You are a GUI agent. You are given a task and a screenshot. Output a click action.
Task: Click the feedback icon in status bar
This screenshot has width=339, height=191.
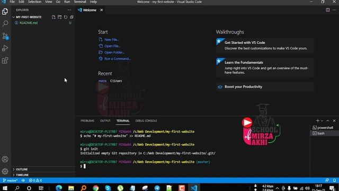[x=327, y=180]
